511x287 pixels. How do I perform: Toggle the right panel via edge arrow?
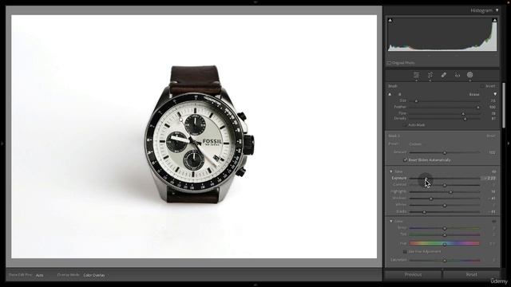[509, 143]
